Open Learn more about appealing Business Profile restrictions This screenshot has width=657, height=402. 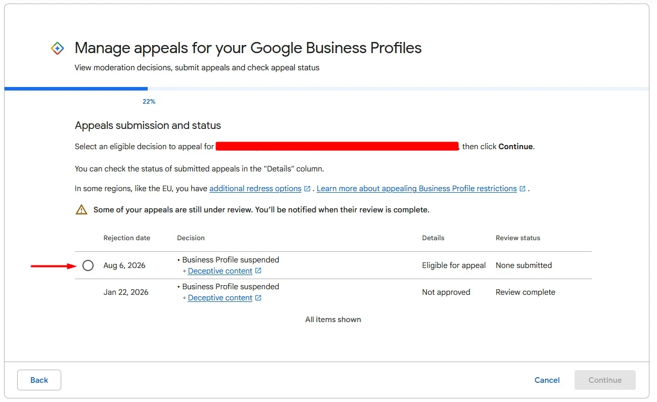(417, 189)
